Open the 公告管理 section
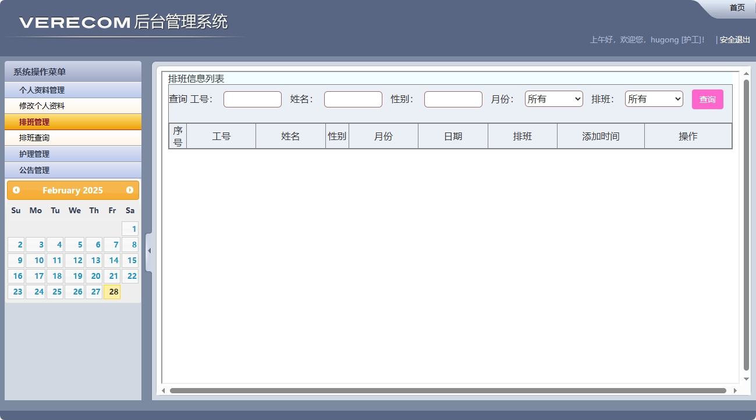 (73, 170)
